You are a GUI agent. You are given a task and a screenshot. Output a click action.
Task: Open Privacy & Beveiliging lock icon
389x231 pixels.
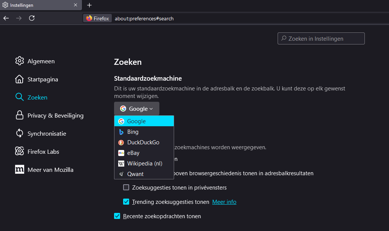tap(19, 115)
